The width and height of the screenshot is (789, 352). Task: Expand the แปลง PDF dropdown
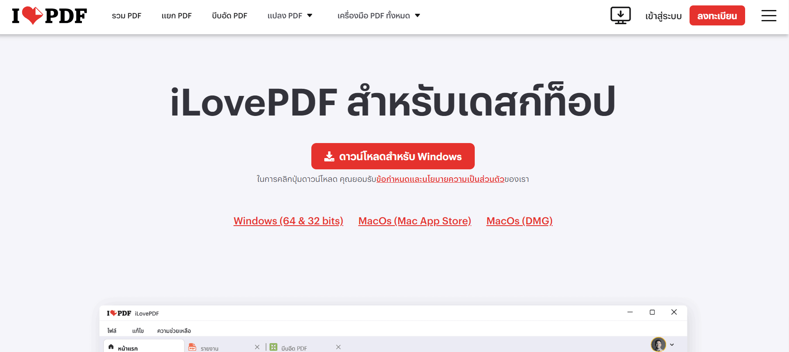click(290, 16)
